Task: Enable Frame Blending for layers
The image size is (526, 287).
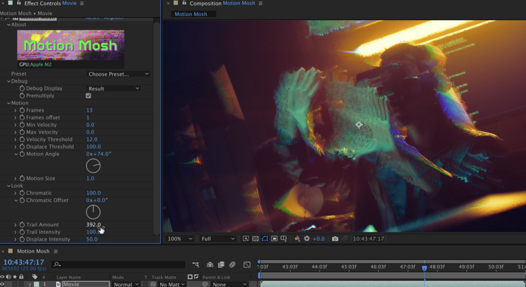Action: click(x=221, y=264)
